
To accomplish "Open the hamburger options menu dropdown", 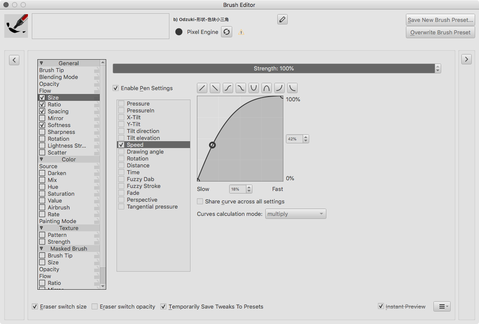I will pyautogui.click(x=442, y=306).
